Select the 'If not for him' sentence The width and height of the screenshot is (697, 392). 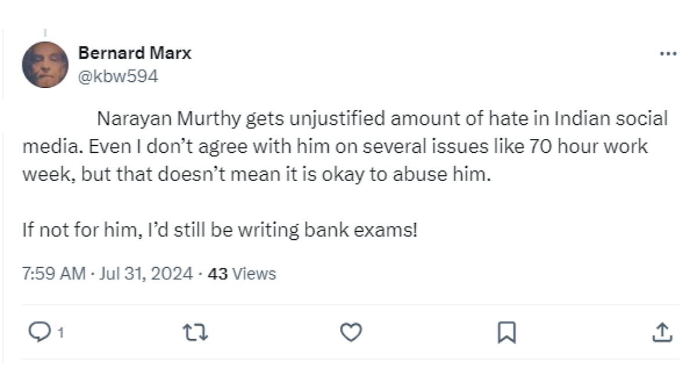click(x=220, y=231)
